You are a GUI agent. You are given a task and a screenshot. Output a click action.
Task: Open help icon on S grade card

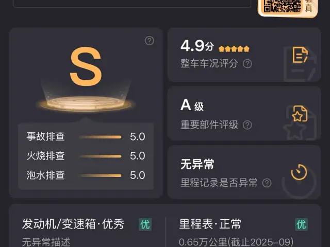(150, 41)
